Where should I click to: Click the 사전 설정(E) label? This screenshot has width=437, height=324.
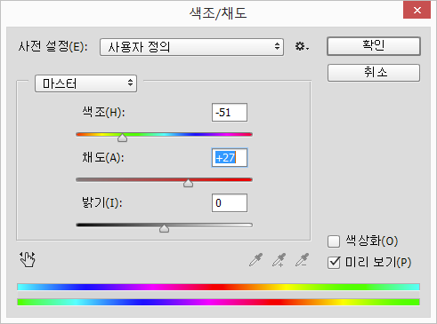click(x=53, y=46)
